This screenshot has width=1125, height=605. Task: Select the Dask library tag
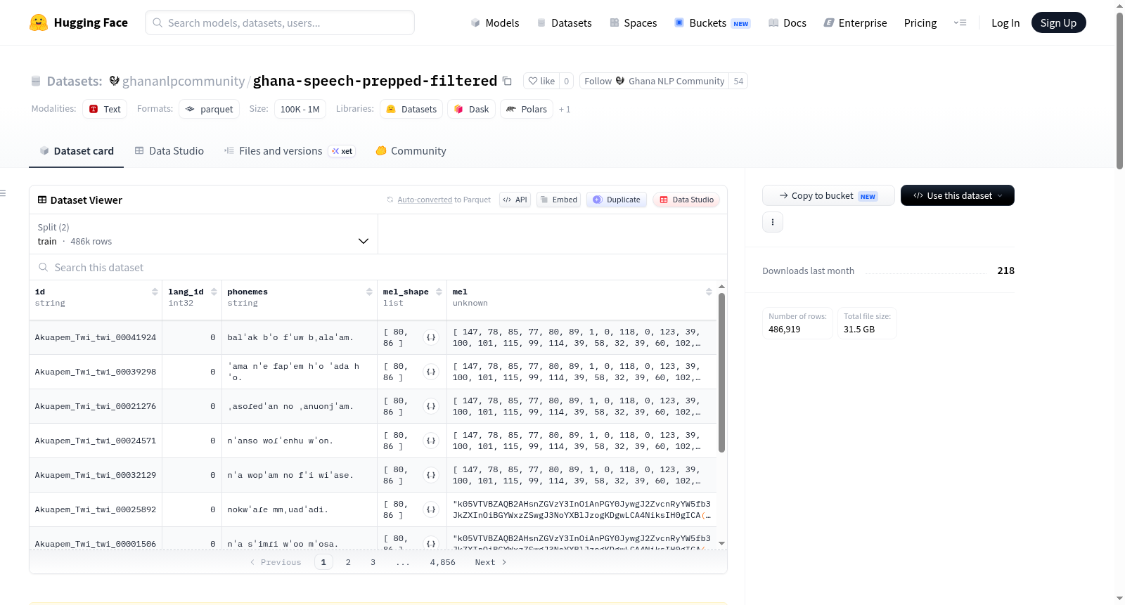pos(471,109)
